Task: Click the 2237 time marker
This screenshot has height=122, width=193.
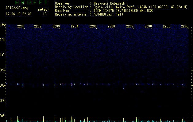Action: (x=130, y=26)
